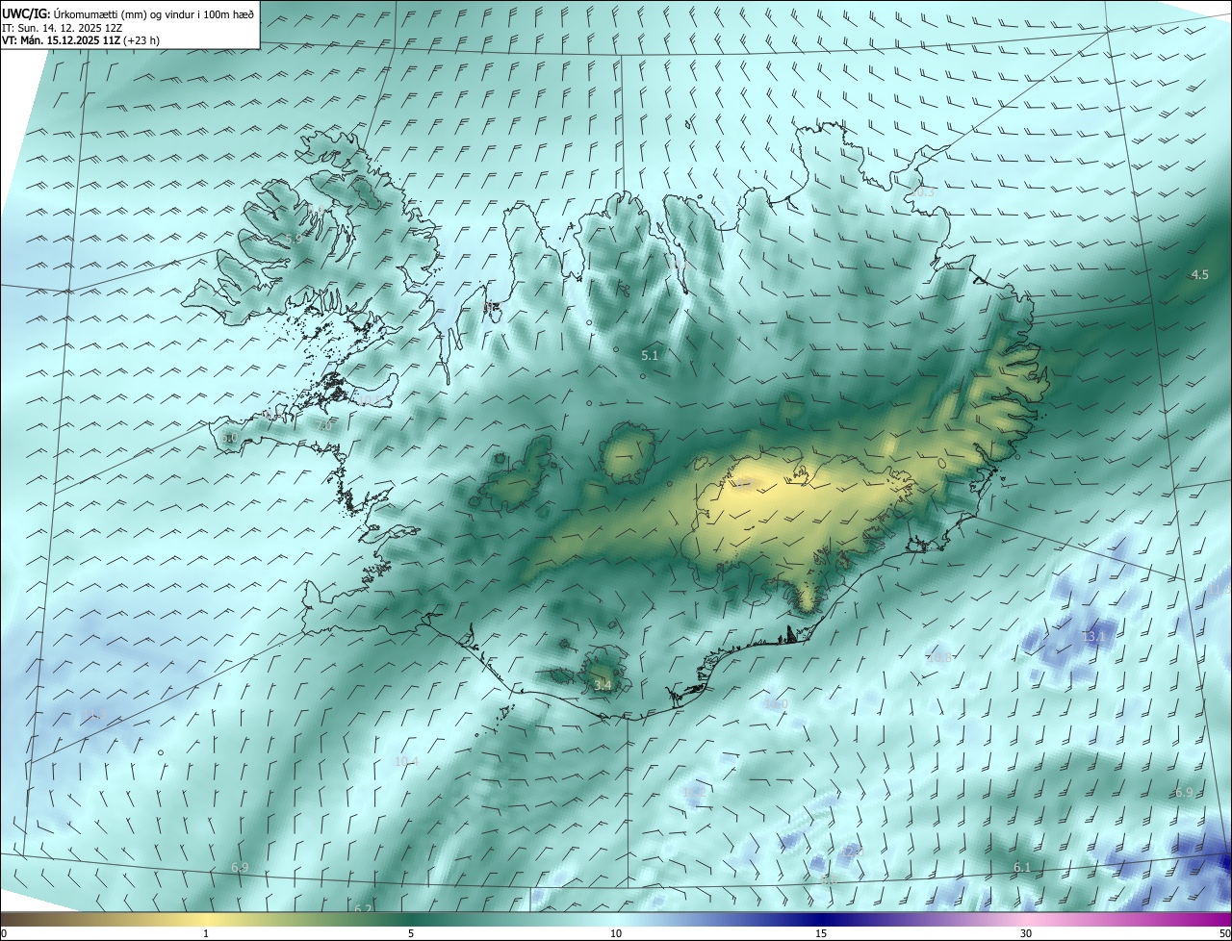Click the '5' tick label on the color scale
This screenshot has height=941, width=1232.
[411, 933]
